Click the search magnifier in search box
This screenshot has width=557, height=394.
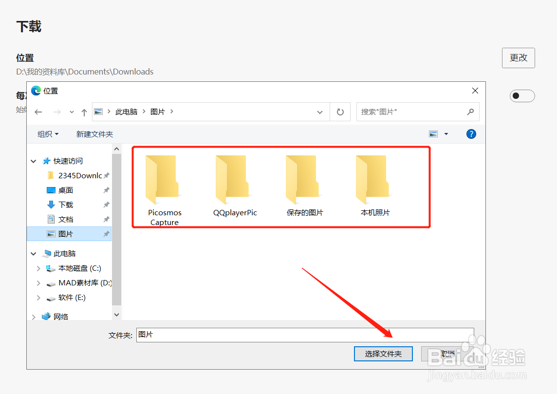coord(470,112)
